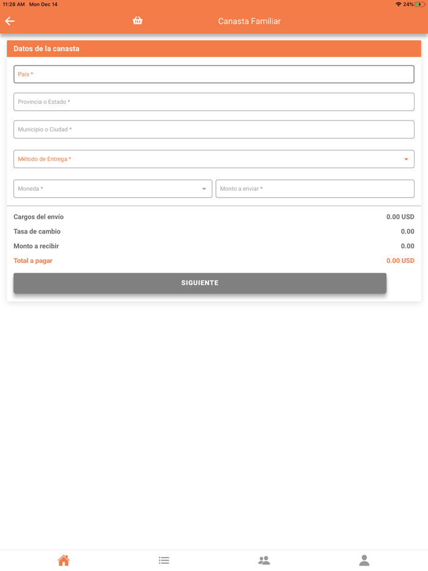Tap the Canasta Familiar title
This screenshot has height=571, width=428.
click(x=249, y=21)
